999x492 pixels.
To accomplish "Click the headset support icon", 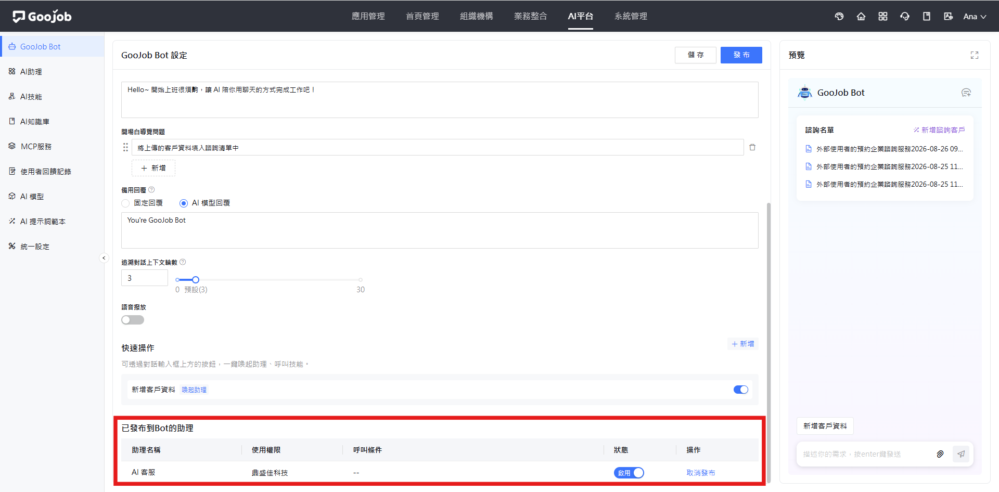I will (905, 16).
